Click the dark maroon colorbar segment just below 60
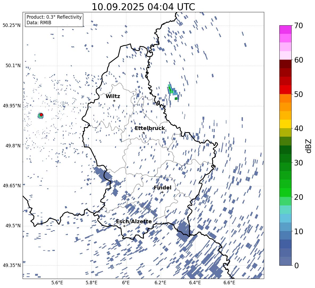The width and height of the screenshot is (315, 288). [285, 64]
